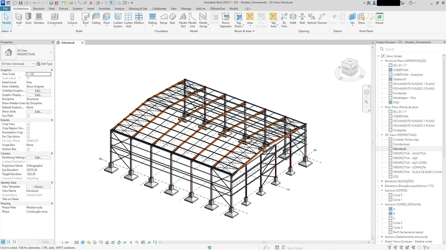The image size is (446, 250).
Task: Collapse the Graphics properties section
Action: (x=52, y=70)
